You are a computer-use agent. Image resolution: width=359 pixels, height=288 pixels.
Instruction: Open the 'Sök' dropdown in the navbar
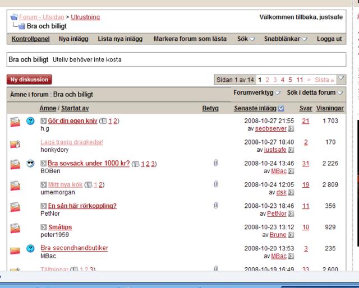(x=245, y=39)
